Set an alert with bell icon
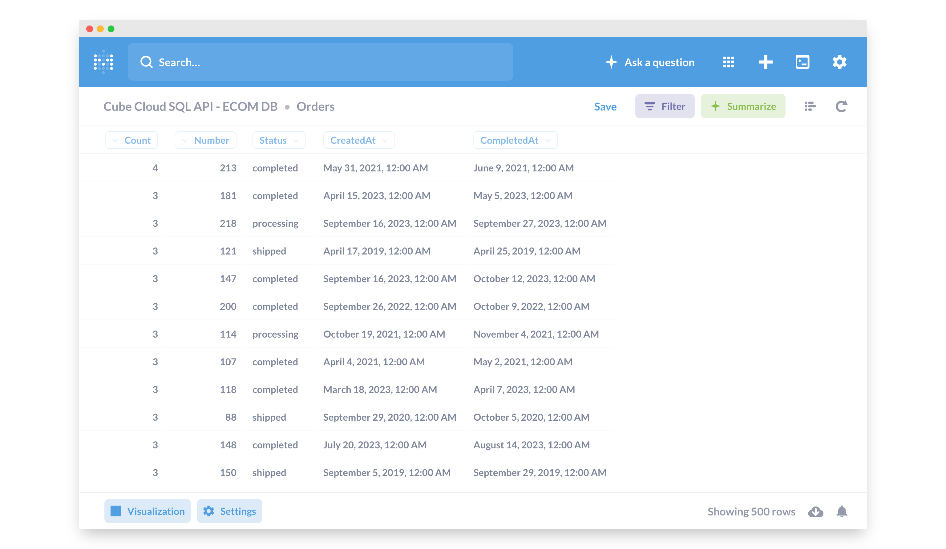 coord(842,511)
